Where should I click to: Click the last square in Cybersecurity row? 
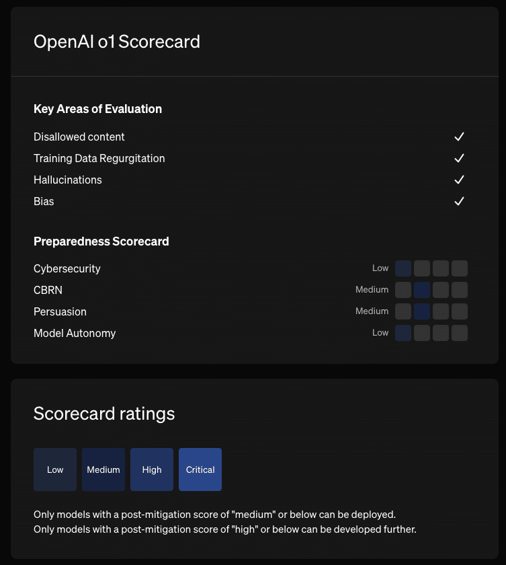(x=460, y=268)
